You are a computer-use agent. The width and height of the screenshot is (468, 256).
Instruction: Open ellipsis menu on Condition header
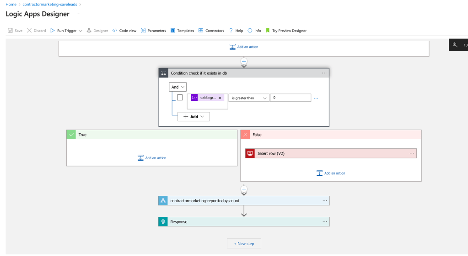[324, 73]
